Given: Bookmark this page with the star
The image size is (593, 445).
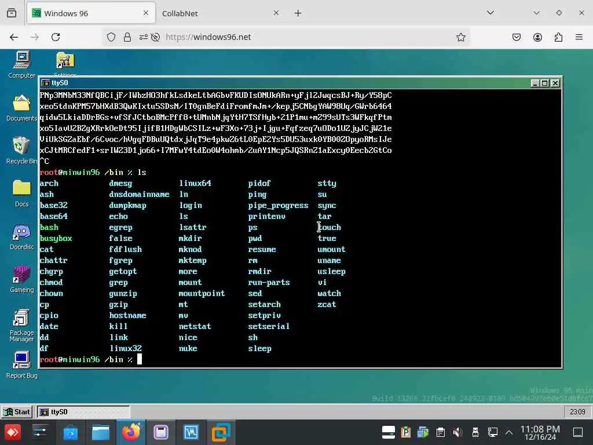Looking at the screenshot, I should (x=460, y=37).
